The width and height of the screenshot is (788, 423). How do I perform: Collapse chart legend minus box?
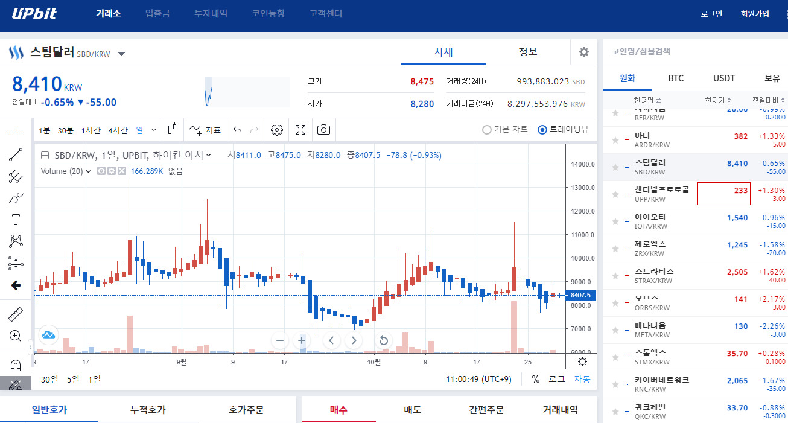(x=45, y=155)
